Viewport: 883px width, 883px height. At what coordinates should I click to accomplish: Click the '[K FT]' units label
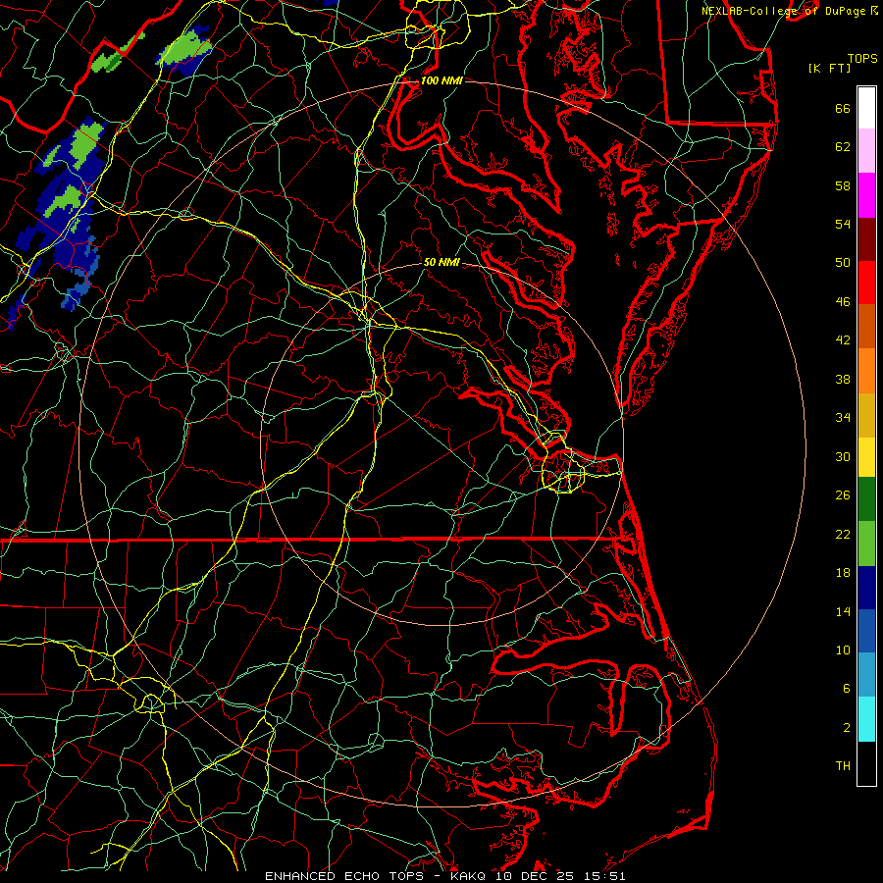(829, 68)
